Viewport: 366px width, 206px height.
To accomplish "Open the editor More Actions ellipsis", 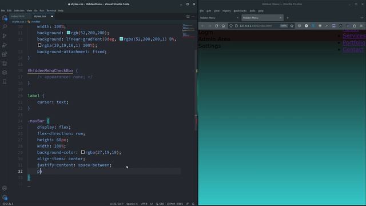I will point(193,17).
